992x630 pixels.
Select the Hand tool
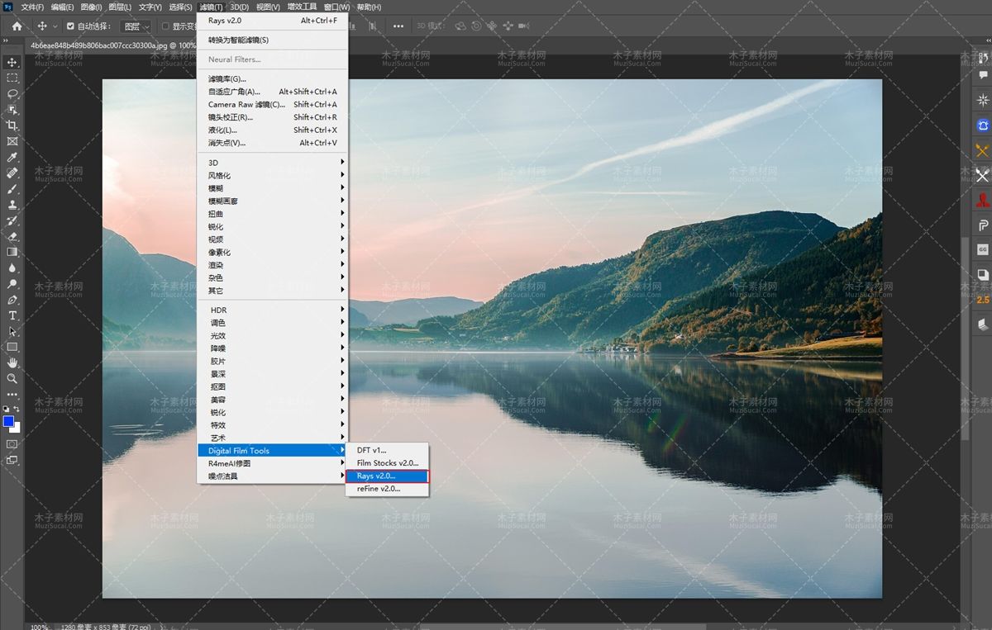12,362
